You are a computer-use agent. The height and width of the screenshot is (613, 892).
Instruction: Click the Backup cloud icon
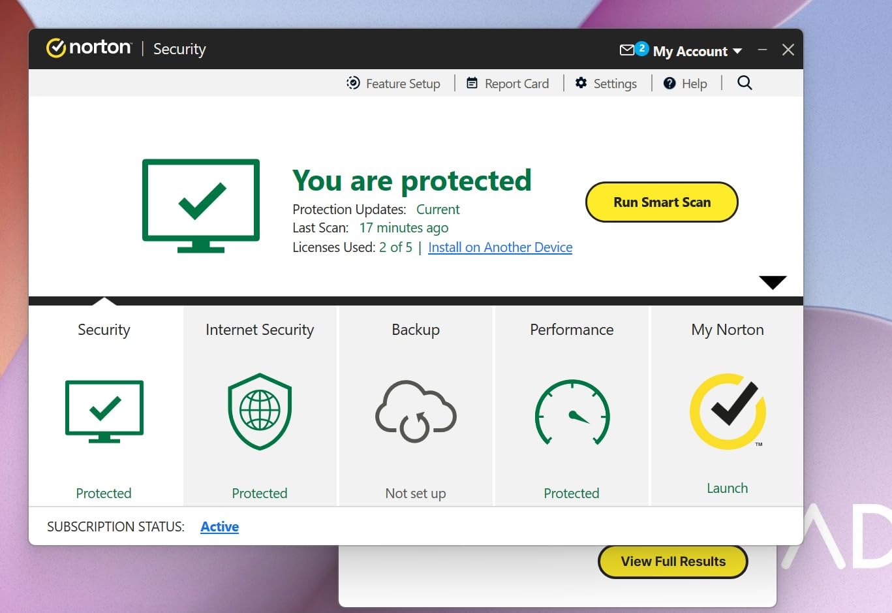pyautogui.click(x=415, y=411)
